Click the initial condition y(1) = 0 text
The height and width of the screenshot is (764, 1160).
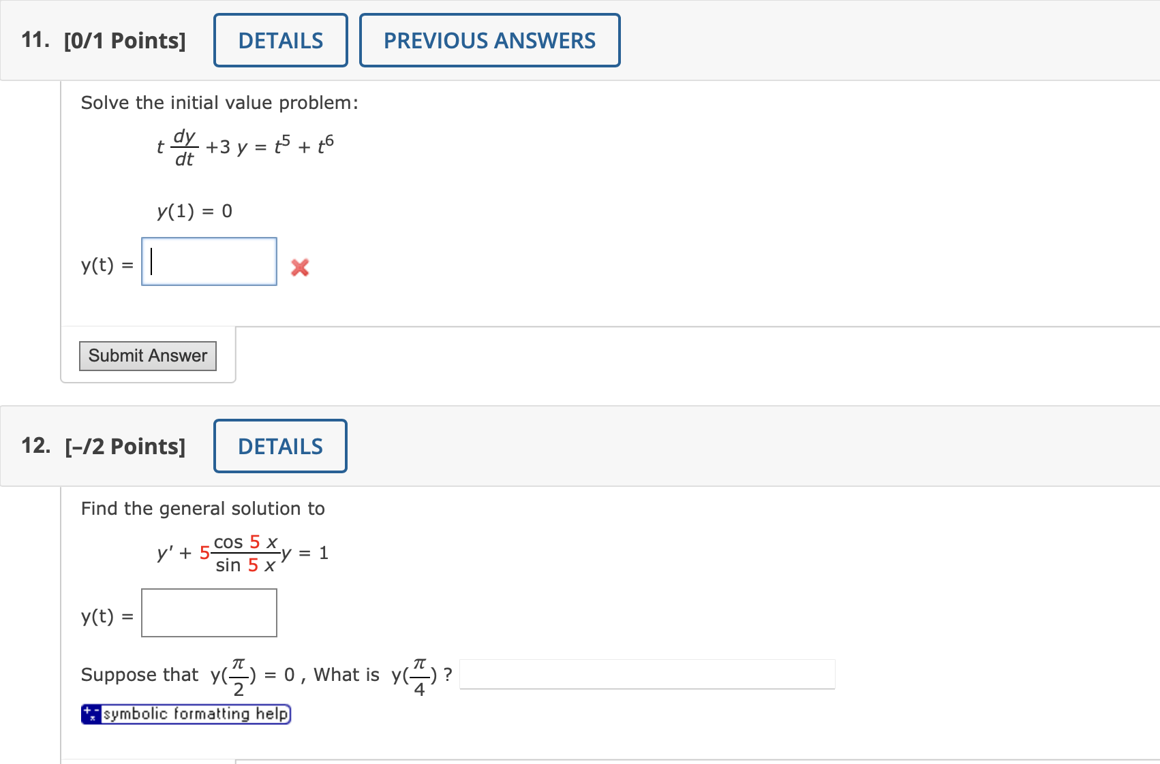[194, 211]
